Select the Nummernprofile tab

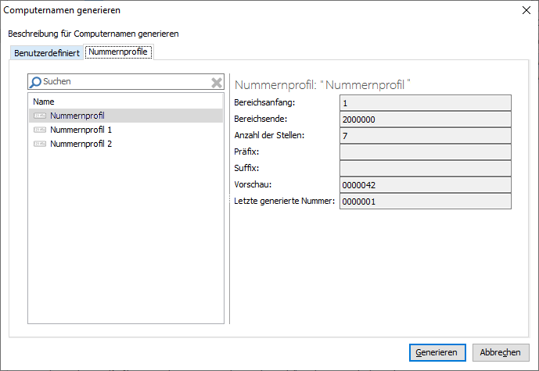coord(118,52)
